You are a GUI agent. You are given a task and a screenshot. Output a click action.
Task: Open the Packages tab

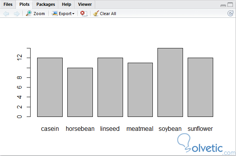coord(46,4)
